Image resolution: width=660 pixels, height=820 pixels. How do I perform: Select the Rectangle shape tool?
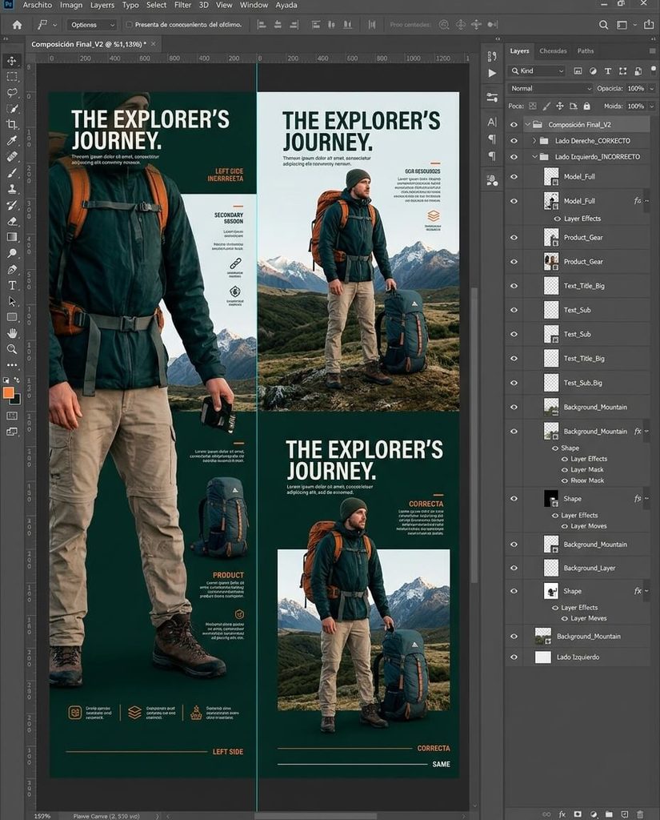(x=12, y=317)
